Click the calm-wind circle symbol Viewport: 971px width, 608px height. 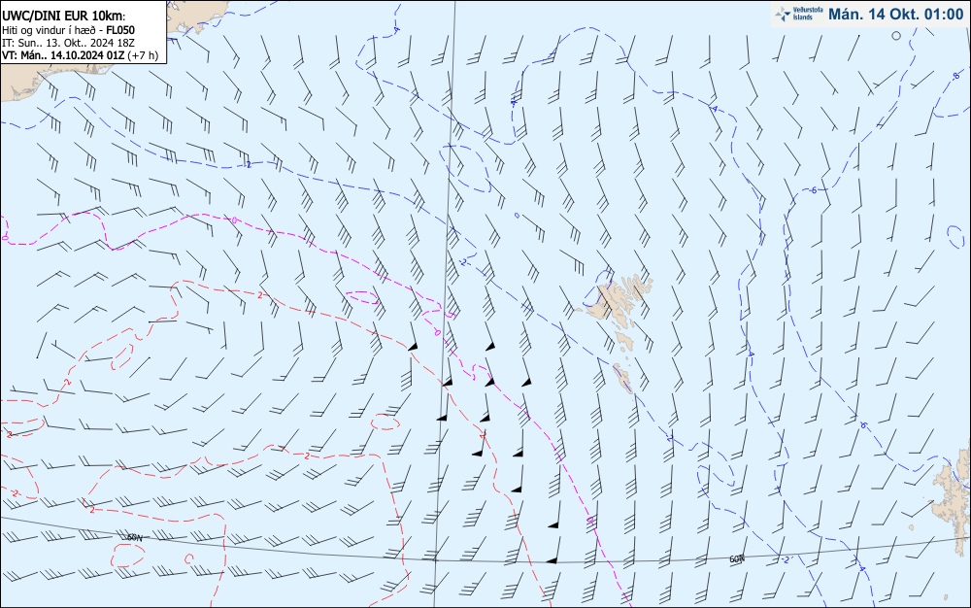[x=896, y=36]
